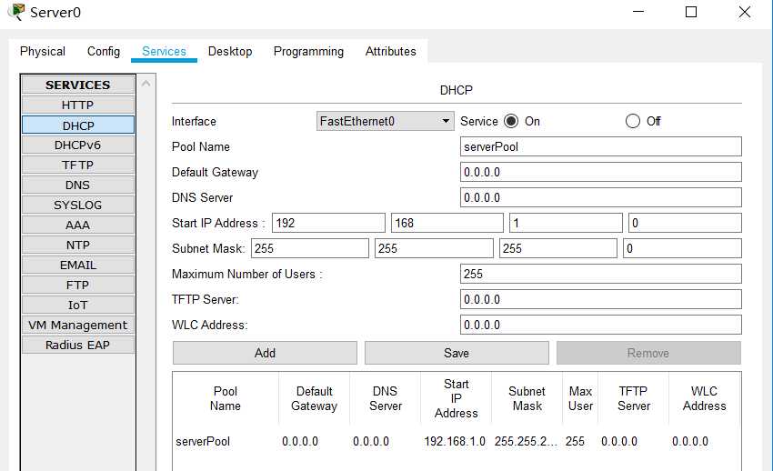
Task: Click the Subnet Mask column header
Action: pos(527,398)
